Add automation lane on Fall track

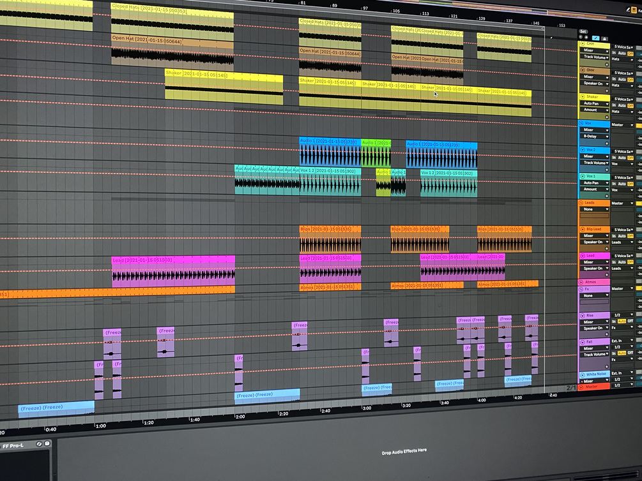pos(607,366)
